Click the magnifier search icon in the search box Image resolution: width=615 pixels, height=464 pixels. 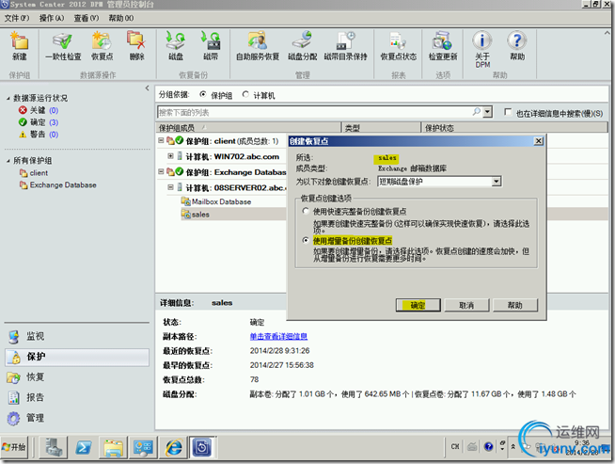(476, 112)
